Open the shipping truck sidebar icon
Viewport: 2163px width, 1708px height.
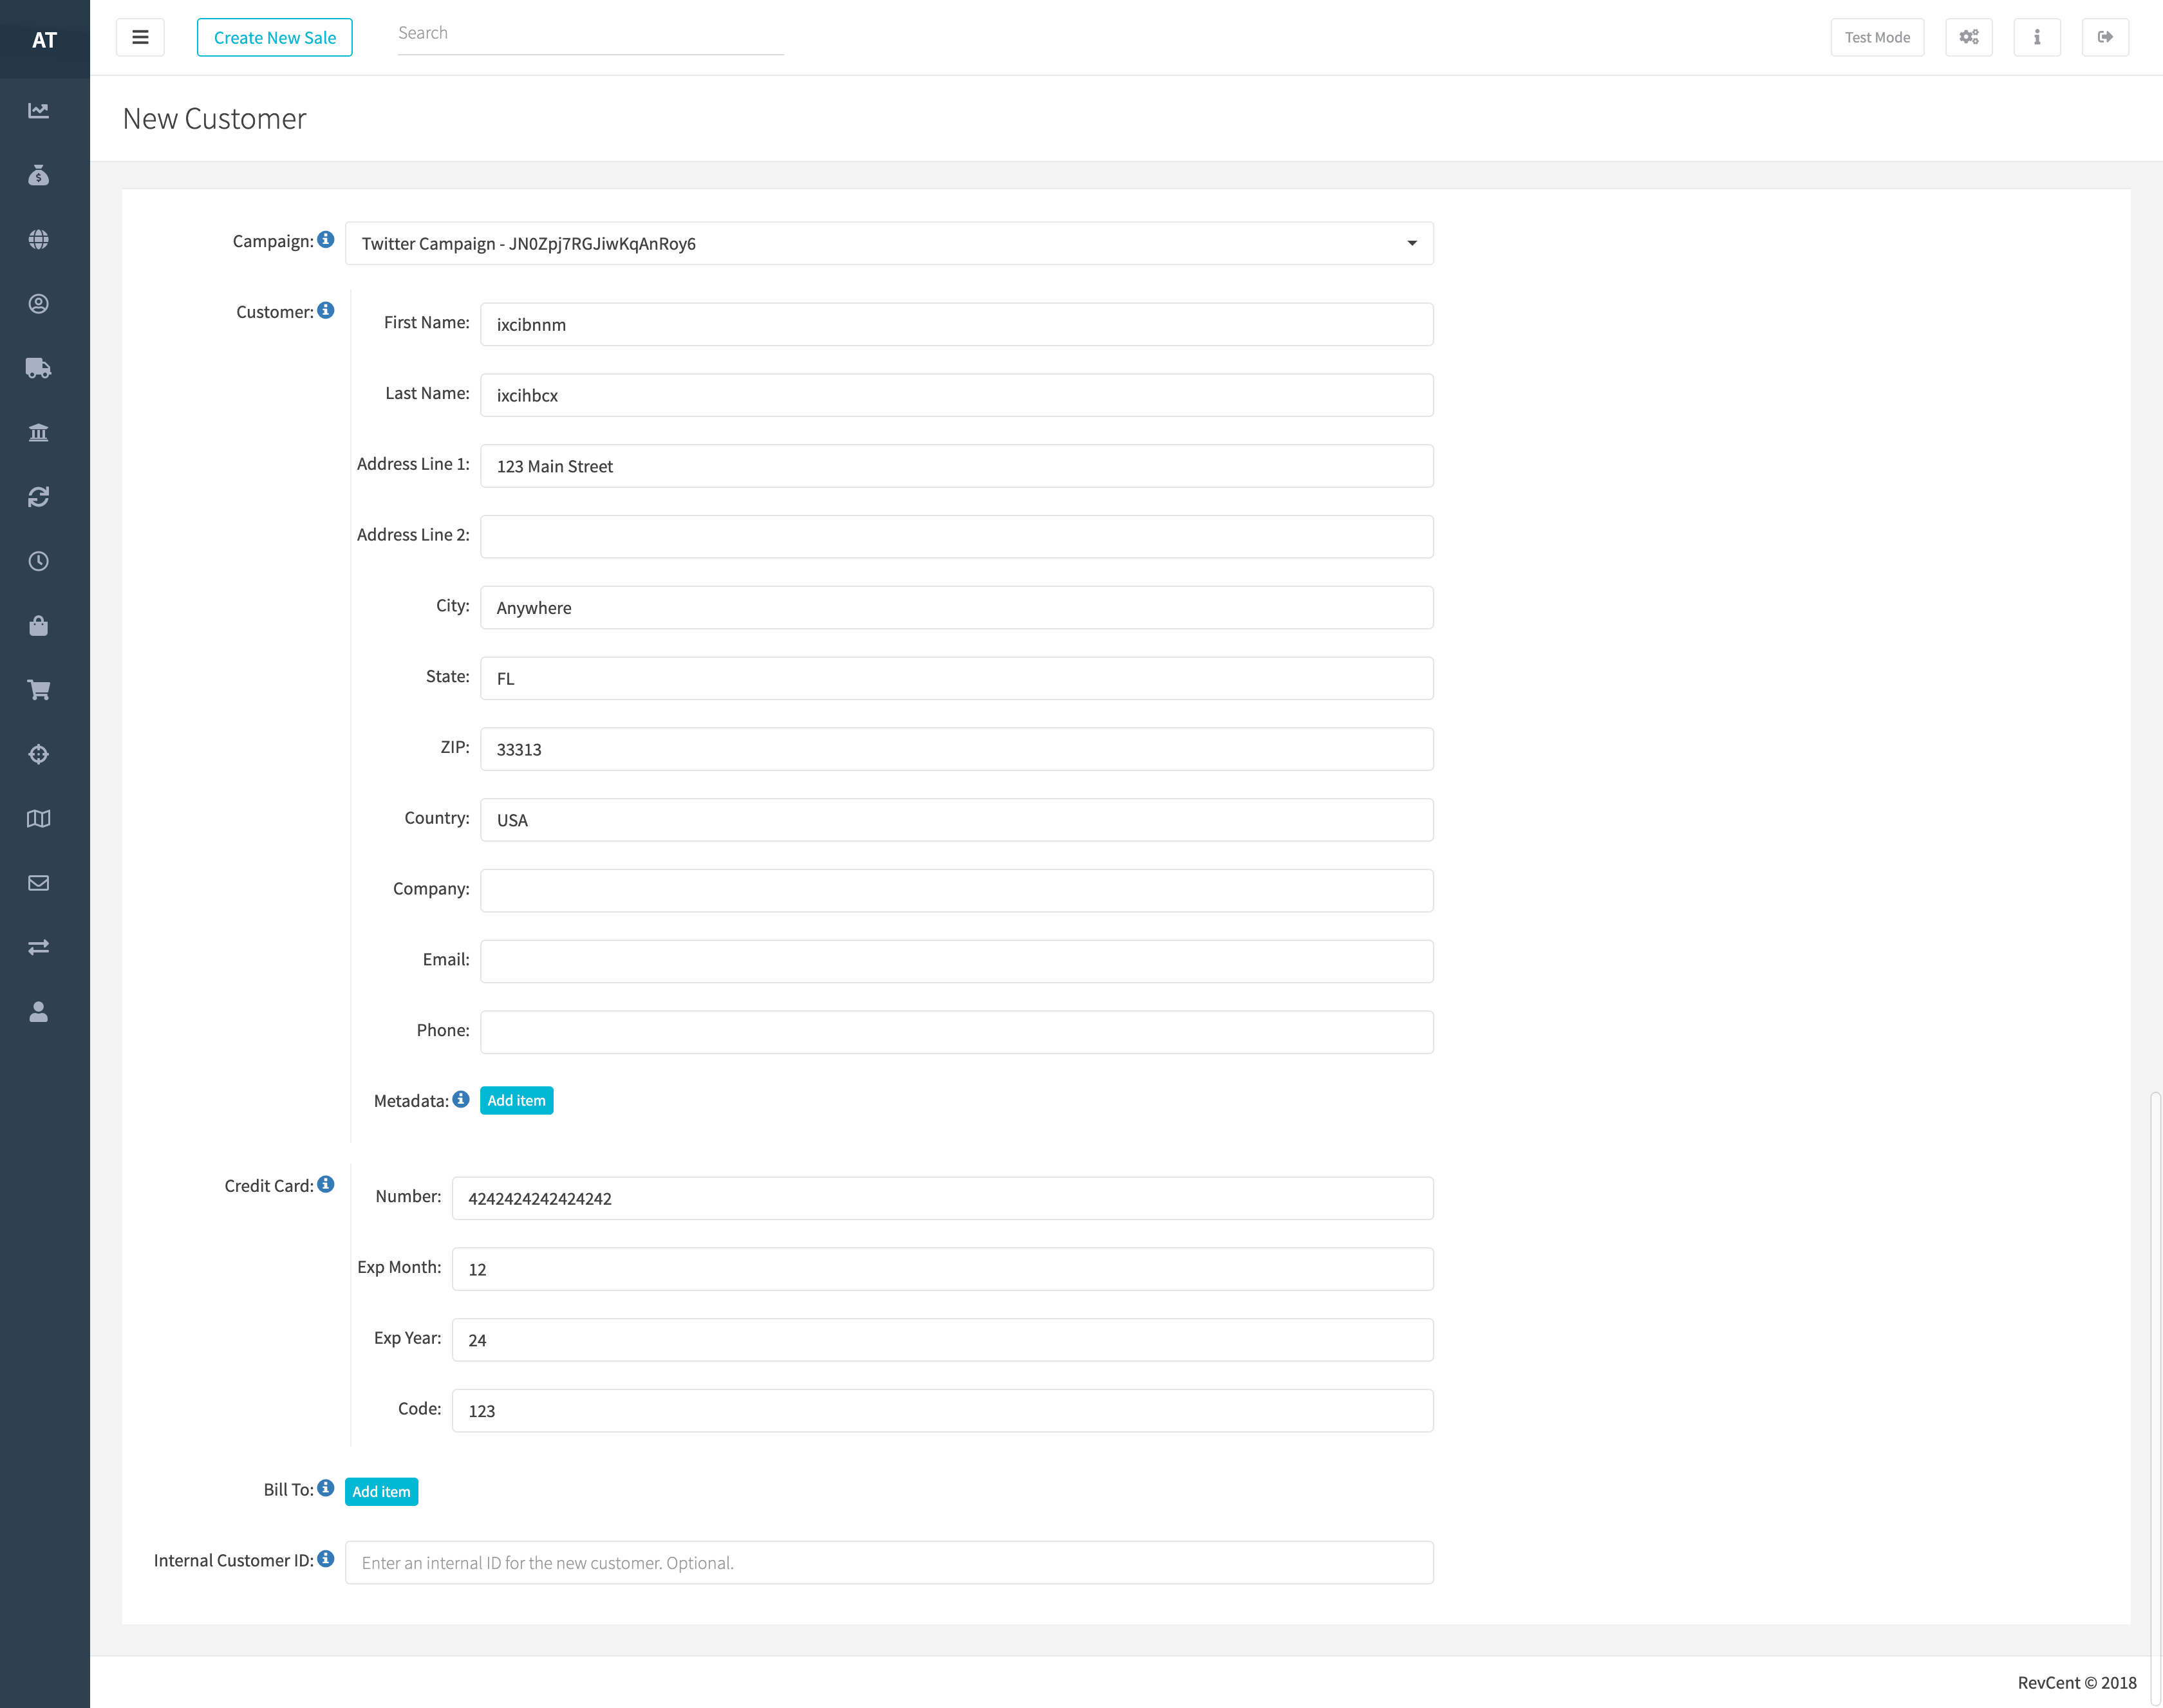click(38, 368)
